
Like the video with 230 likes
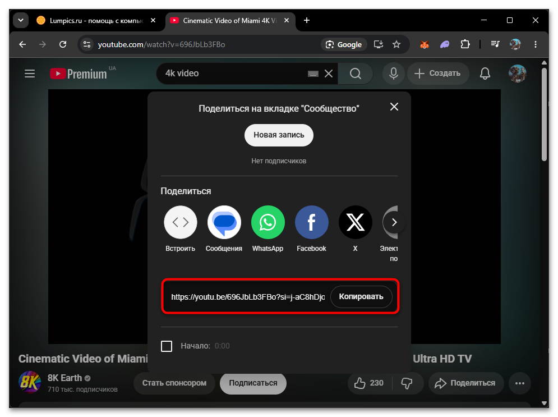coord(370,383)
